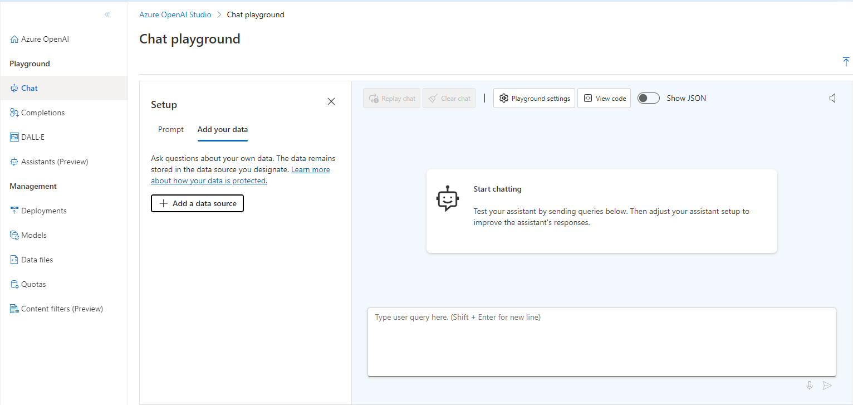Viewport: 853px width, 405px height.
Task: Click the Completions icon in sidebar
Action: 14,113
